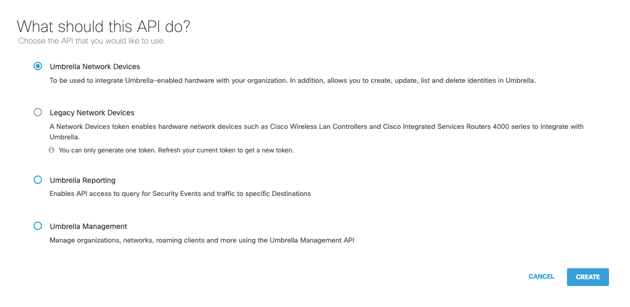
Task: Pick the Umbrella Management radio option
Action: [37, 226]
